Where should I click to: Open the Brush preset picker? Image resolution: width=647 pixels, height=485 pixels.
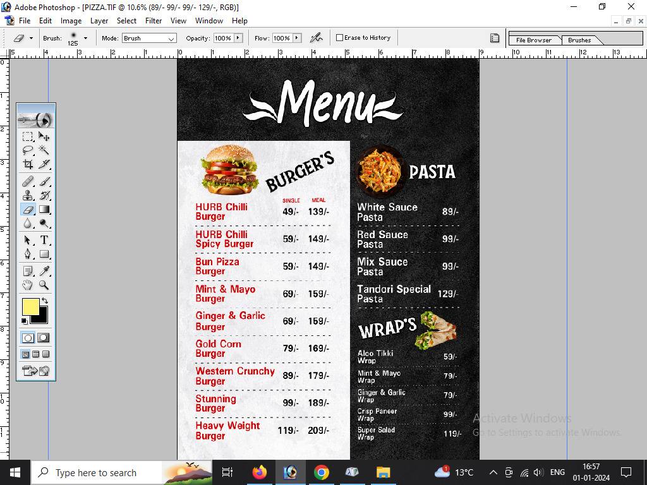(x=84, y=38)
